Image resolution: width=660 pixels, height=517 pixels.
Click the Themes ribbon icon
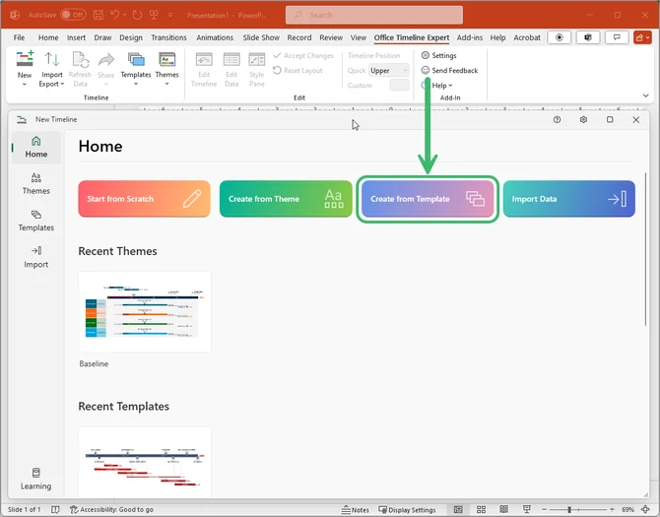(x=167, y=67)
